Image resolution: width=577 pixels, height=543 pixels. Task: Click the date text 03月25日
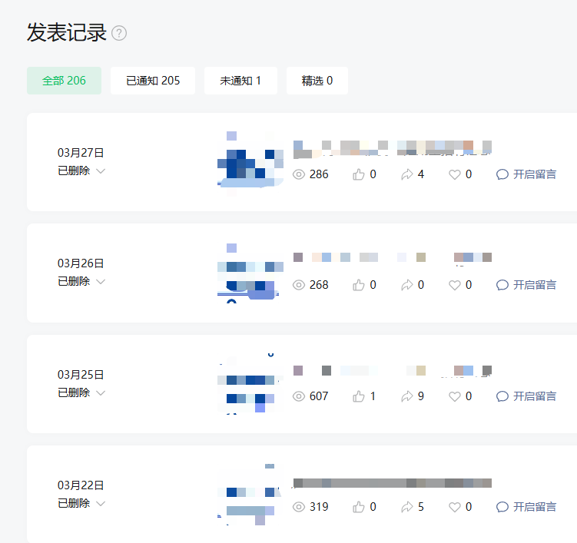tap(81, 375)
